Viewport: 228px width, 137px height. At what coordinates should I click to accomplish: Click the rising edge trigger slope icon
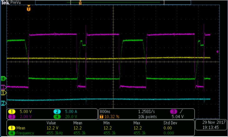pos(181,112)
